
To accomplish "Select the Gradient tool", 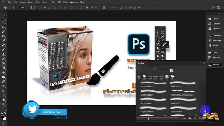I will 3,68.
